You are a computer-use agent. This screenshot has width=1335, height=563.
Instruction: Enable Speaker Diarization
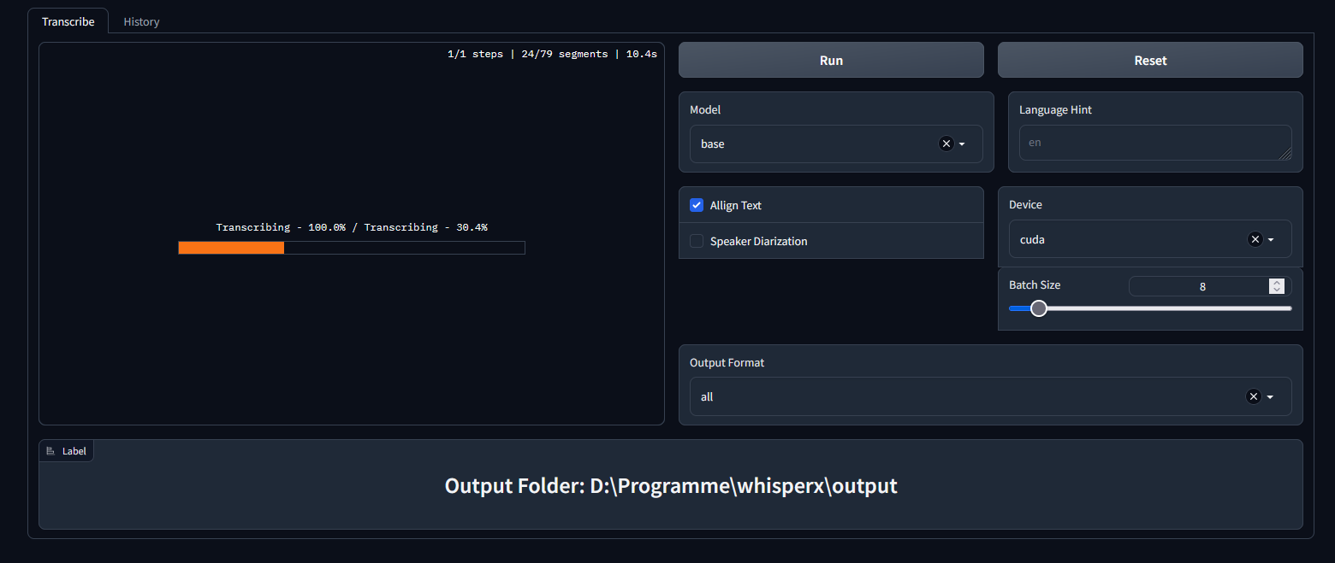point(697,241)
